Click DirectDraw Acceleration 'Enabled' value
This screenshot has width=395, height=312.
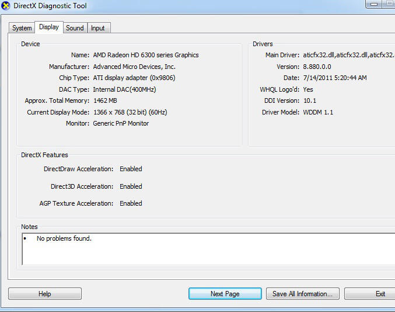point(131,169)
